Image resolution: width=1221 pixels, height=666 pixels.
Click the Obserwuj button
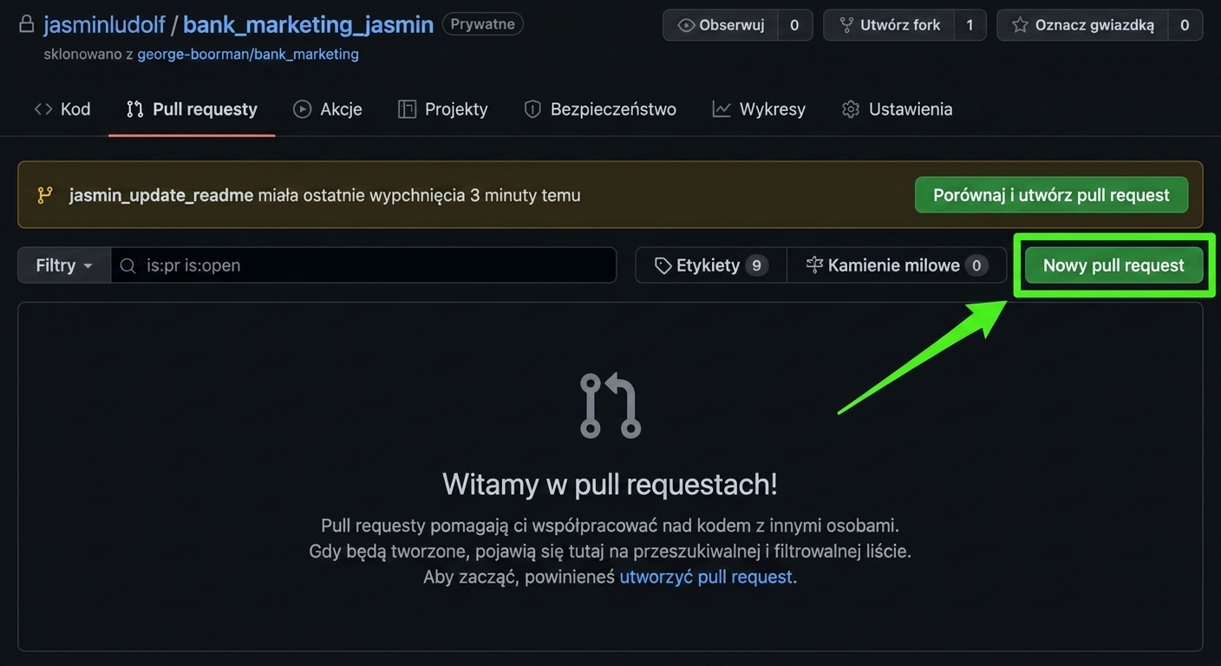click(x=721, y=25)
